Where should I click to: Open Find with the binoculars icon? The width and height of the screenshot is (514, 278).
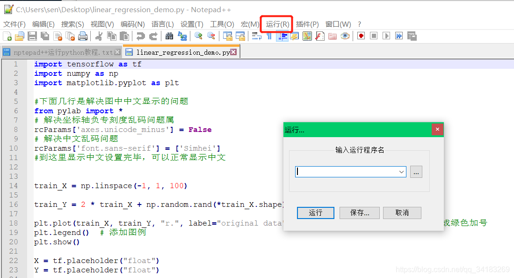(169, 36)
